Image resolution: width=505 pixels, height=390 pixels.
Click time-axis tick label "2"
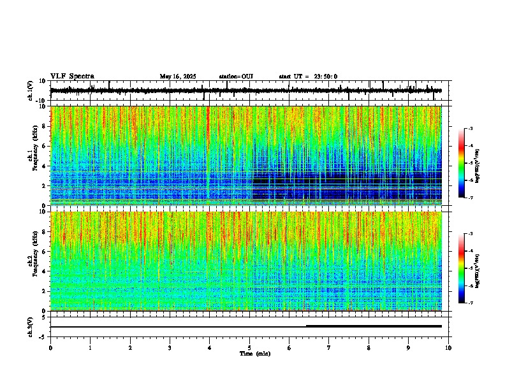point(130,348)
